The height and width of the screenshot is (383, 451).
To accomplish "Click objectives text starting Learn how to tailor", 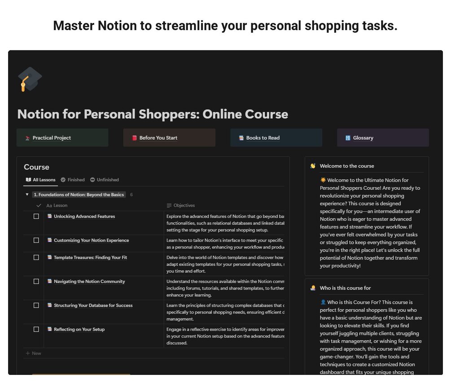I will (x=225, y=243).
